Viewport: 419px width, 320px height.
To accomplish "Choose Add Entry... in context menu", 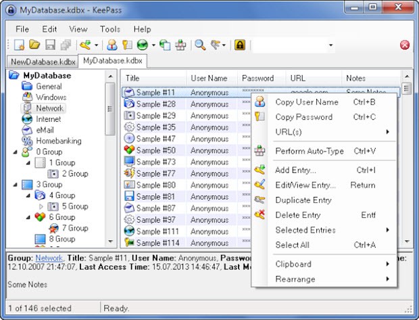I will click(324, 170).
